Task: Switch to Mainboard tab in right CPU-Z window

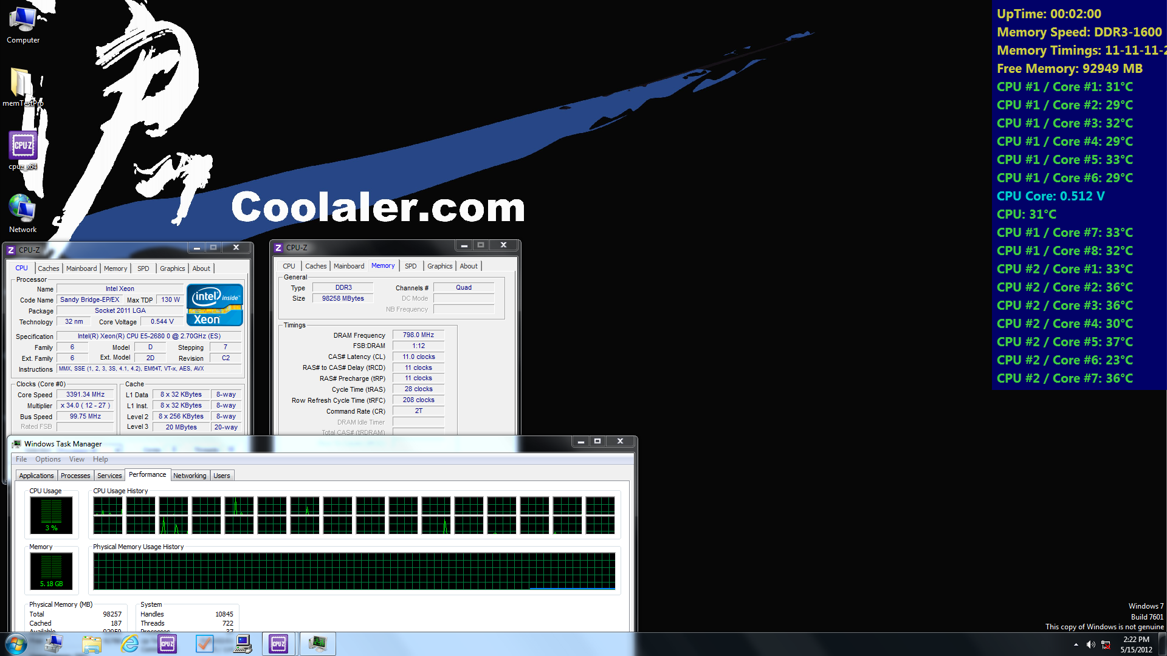Action: [x=349, y=266]
